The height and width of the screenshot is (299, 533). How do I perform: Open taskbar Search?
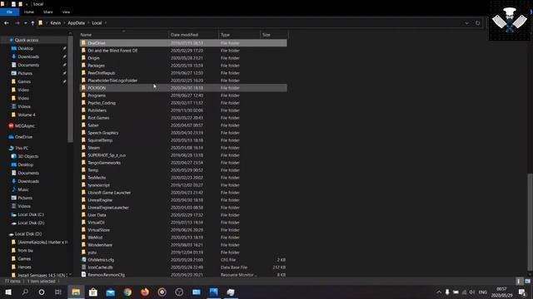25,292
